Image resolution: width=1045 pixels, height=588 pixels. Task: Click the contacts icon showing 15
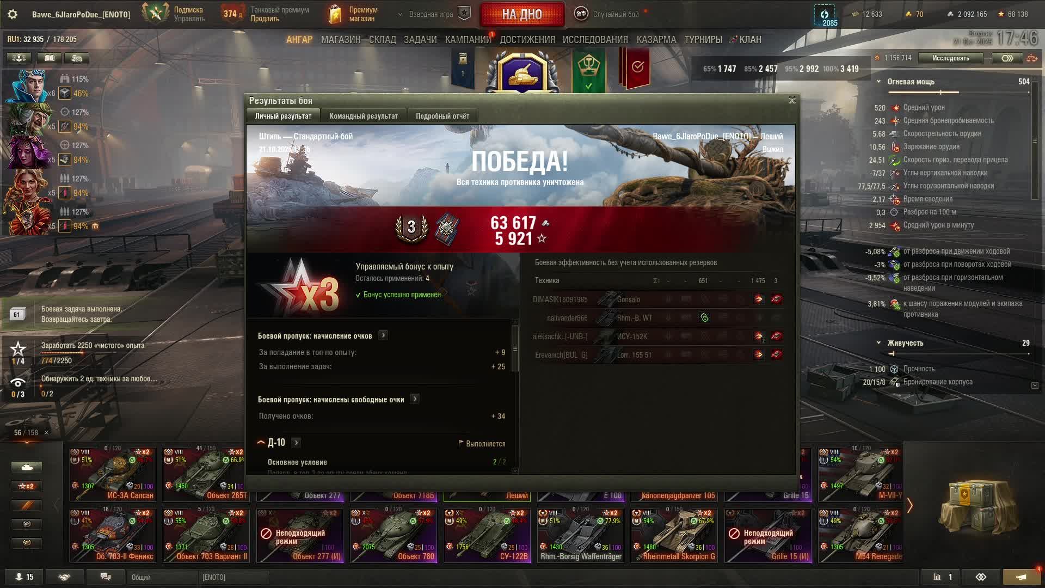pyautogui.click(x=24, y=577)
